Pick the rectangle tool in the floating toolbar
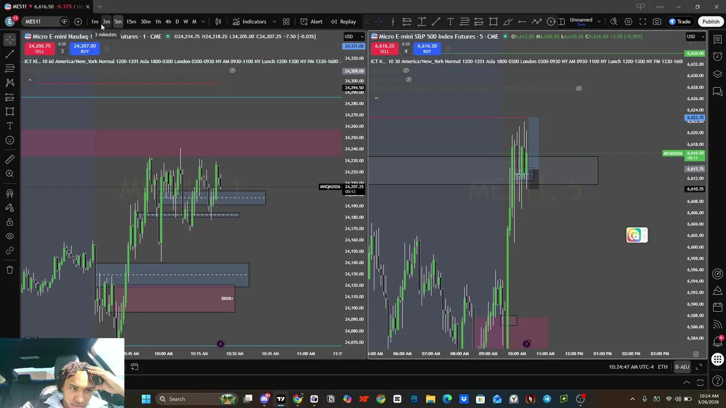Screen dimensions: 726x408 493,22
